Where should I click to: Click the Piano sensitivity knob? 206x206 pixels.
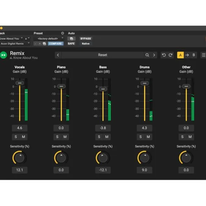tap(61, 158)
